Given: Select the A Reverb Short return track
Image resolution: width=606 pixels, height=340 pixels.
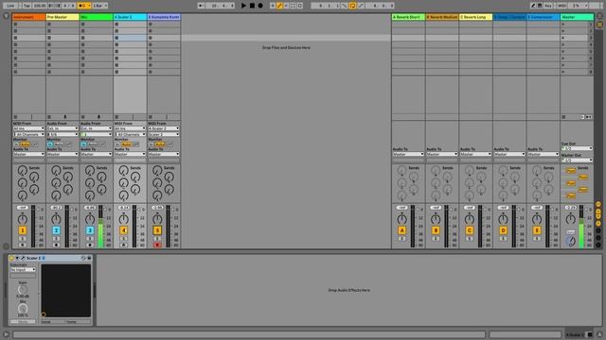Looking at the screenshot, I should click(x=408, y=17).
